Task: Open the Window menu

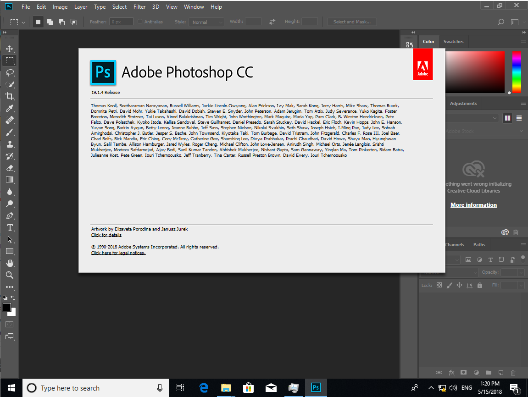Action: pyautogui.click(x=194, y=7)
